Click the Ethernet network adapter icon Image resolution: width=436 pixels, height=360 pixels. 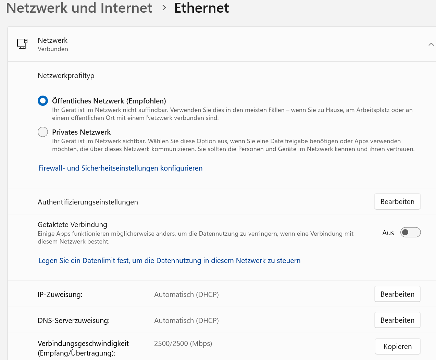22,44
